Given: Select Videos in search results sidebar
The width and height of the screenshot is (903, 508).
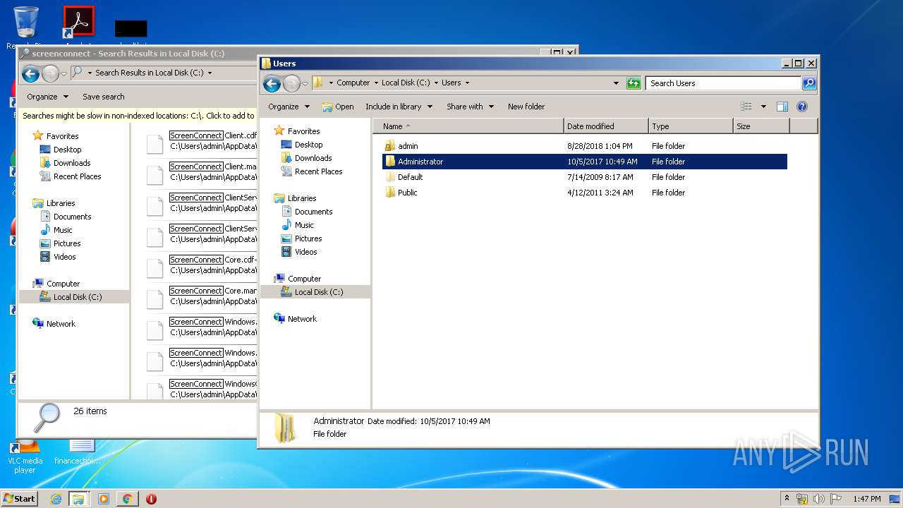Looking at the screenshot, I should [64, 257].
